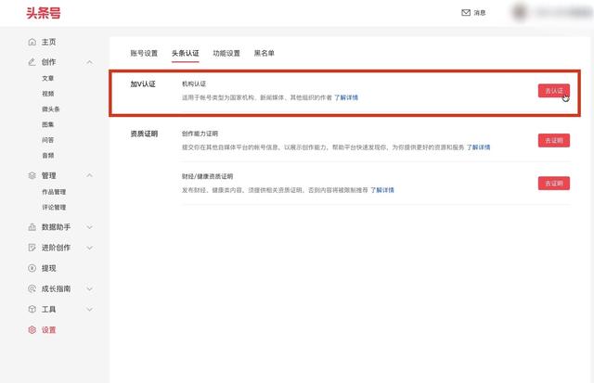Expand the 成长指南 chevron
594x383 pixels.
click(x=89, y=288)
